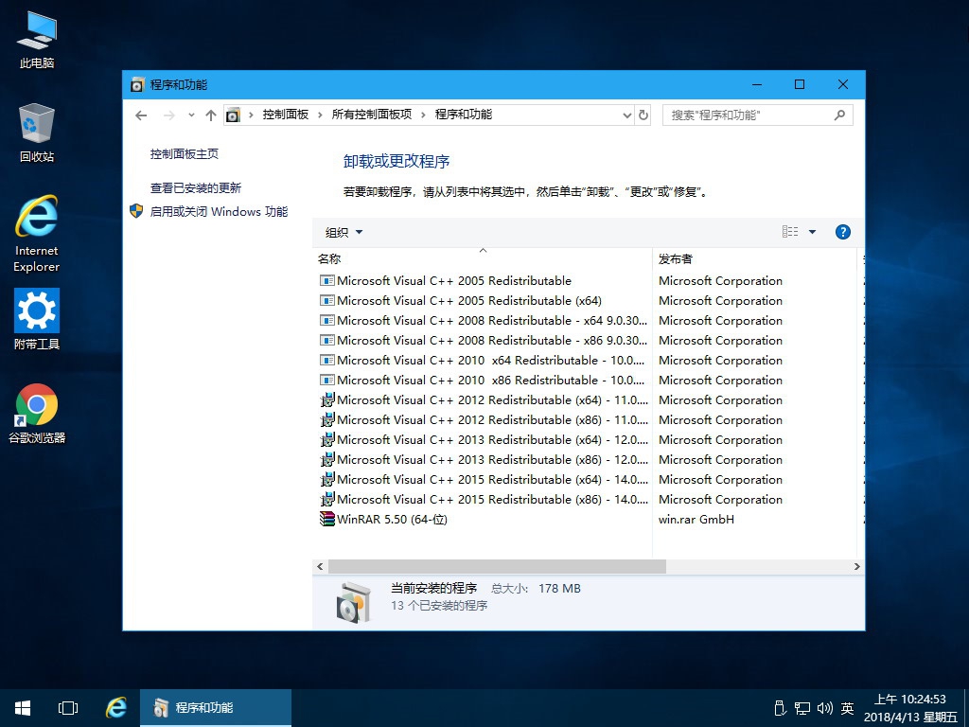Select the 谷歌浏览器 Chrome shortcut

[37, 415]
